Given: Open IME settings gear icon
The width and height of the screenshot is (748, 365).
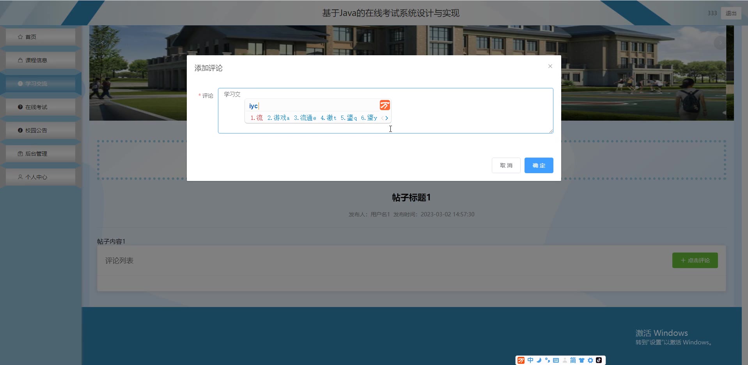Looking at the screenshot, I should coord(590,360).
